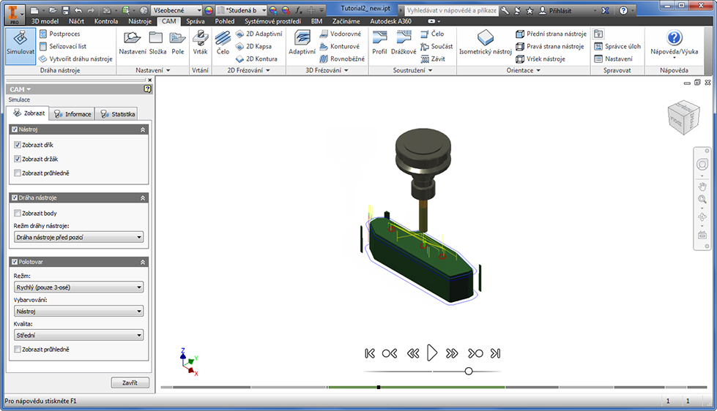Click Přihlásit sign-in link

click(x=555, y=10)
